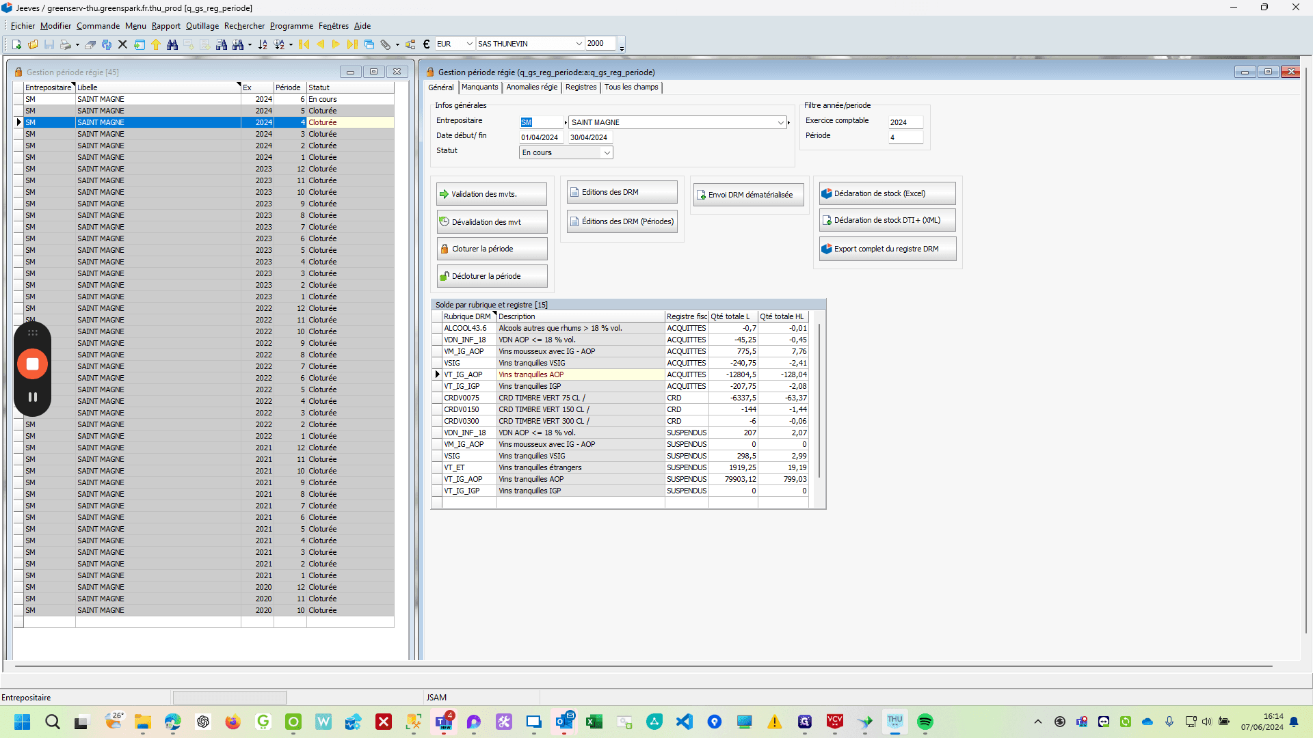Click 'Cloturer la période' button
Image resolution: width=1313 pixels, height=738 pixels.
492,249
